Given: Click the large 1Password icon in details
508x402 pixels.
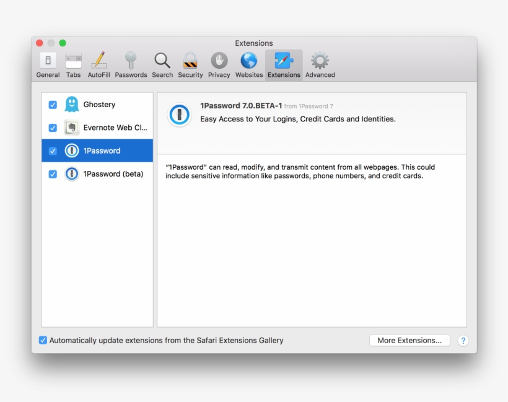Looking at the screenshot, I should (179, 115).
